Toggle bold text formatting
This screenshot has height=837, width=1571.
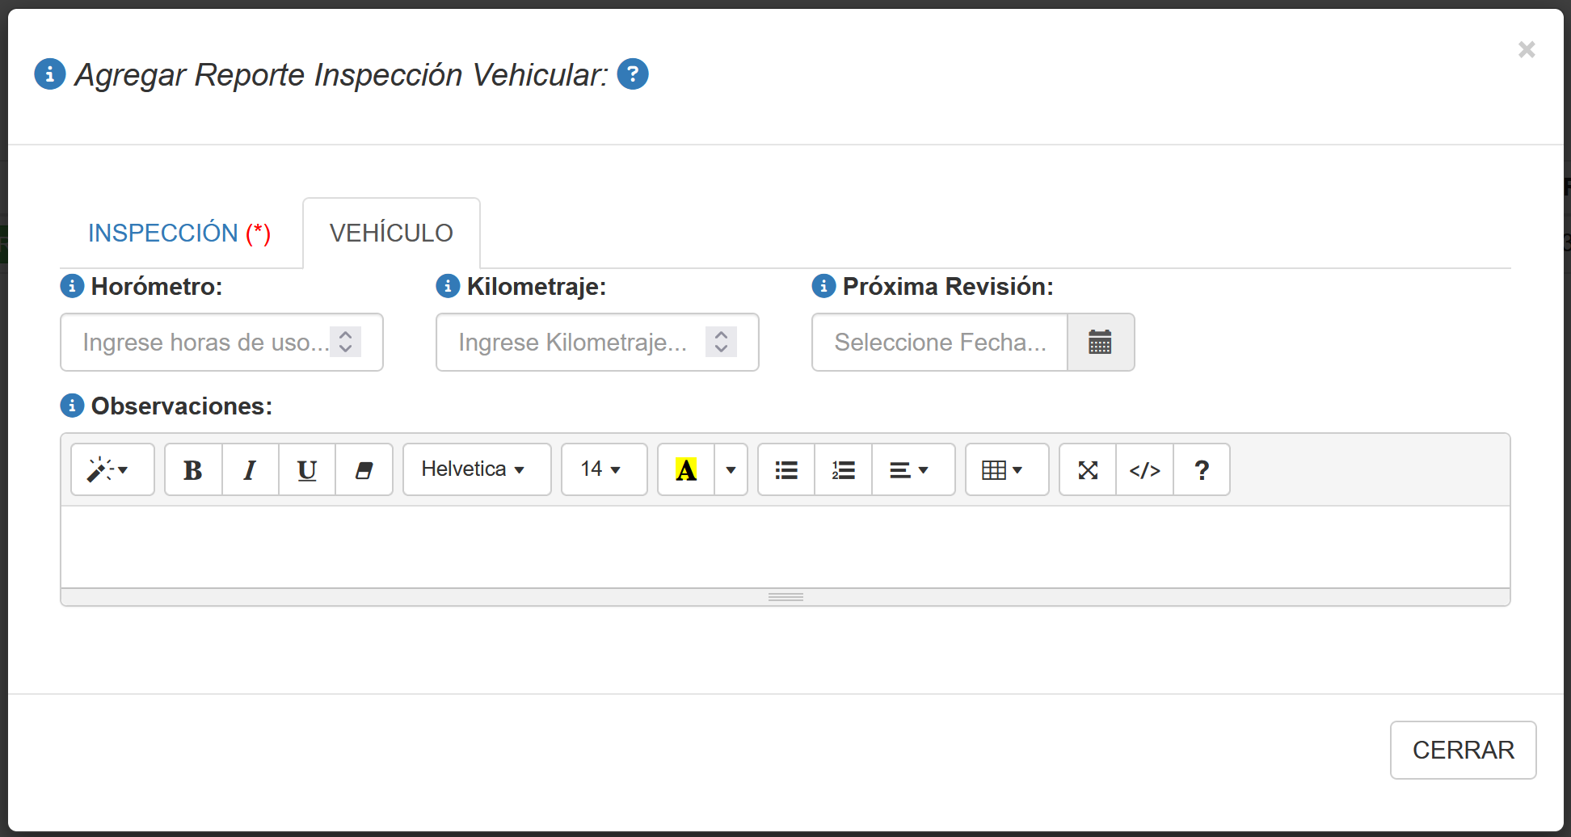pyautogui.click(x=193, y=469)
